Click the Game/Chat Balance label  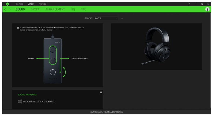pyautogui.click(x=79, y=59)
